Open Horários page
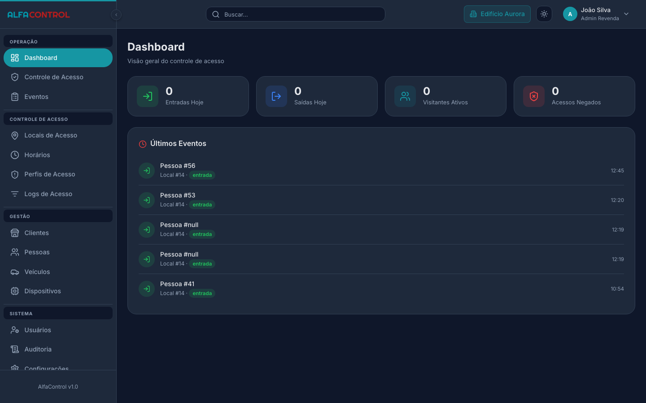This screenshot has width=646, height=403. [58, 155]
